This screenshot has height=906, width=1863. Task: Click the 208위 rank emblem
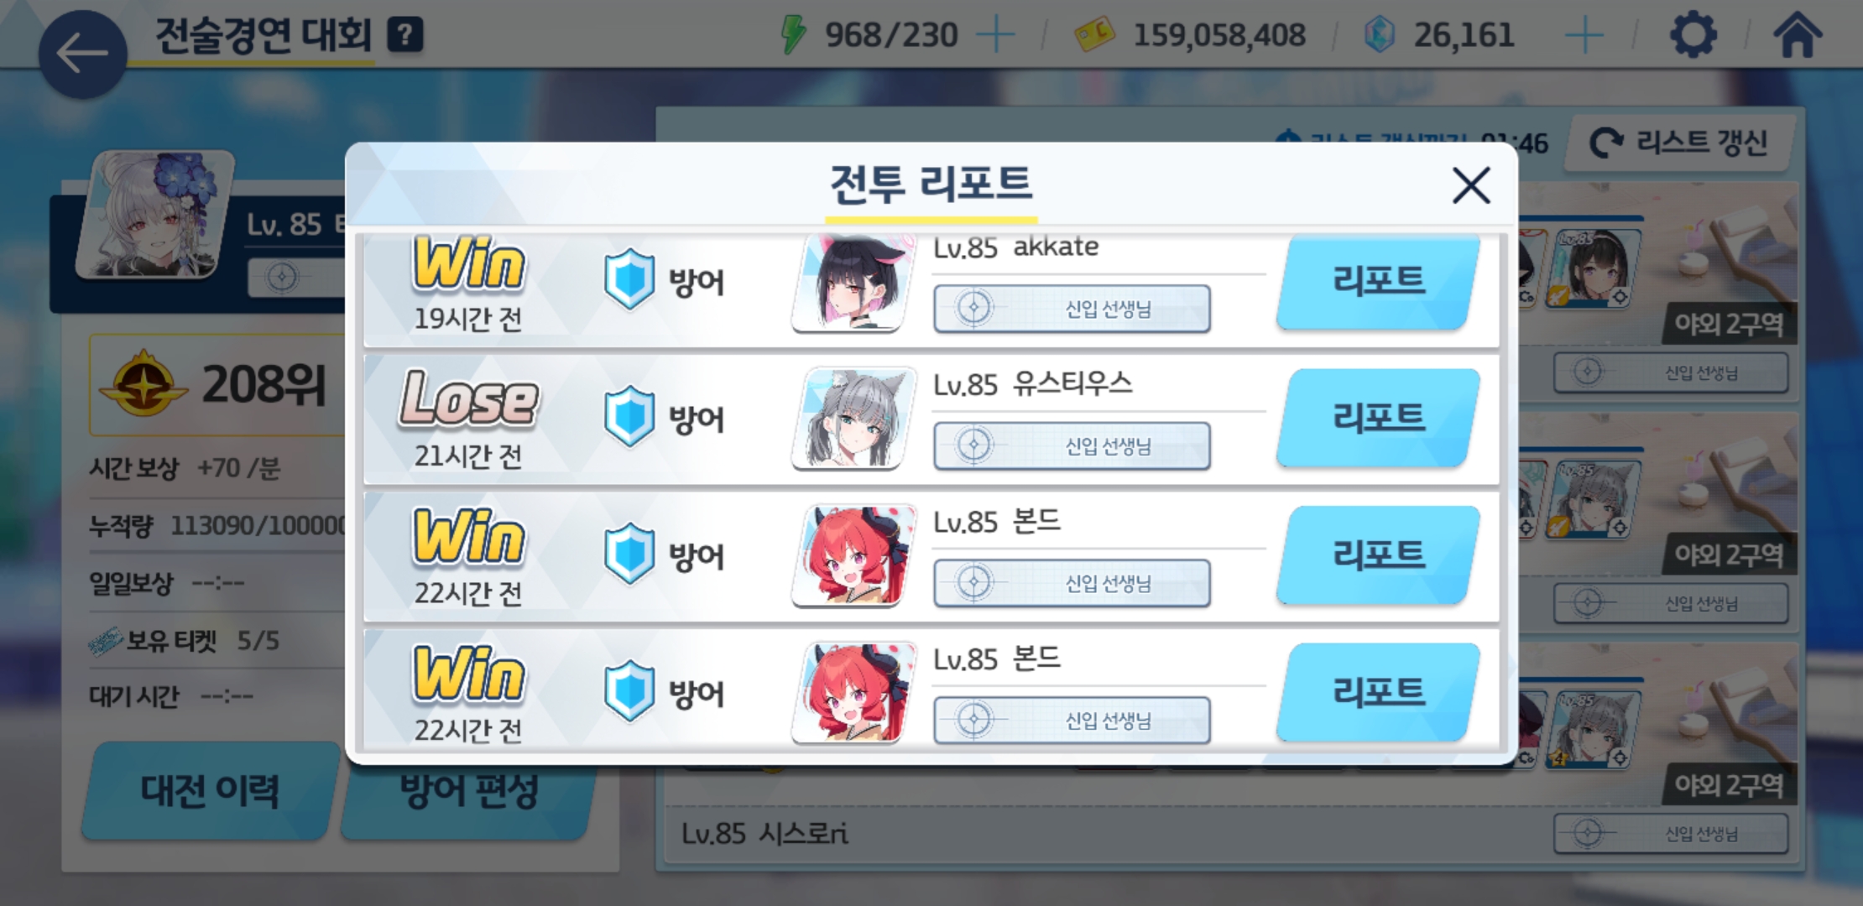click(x=143, y=384)
